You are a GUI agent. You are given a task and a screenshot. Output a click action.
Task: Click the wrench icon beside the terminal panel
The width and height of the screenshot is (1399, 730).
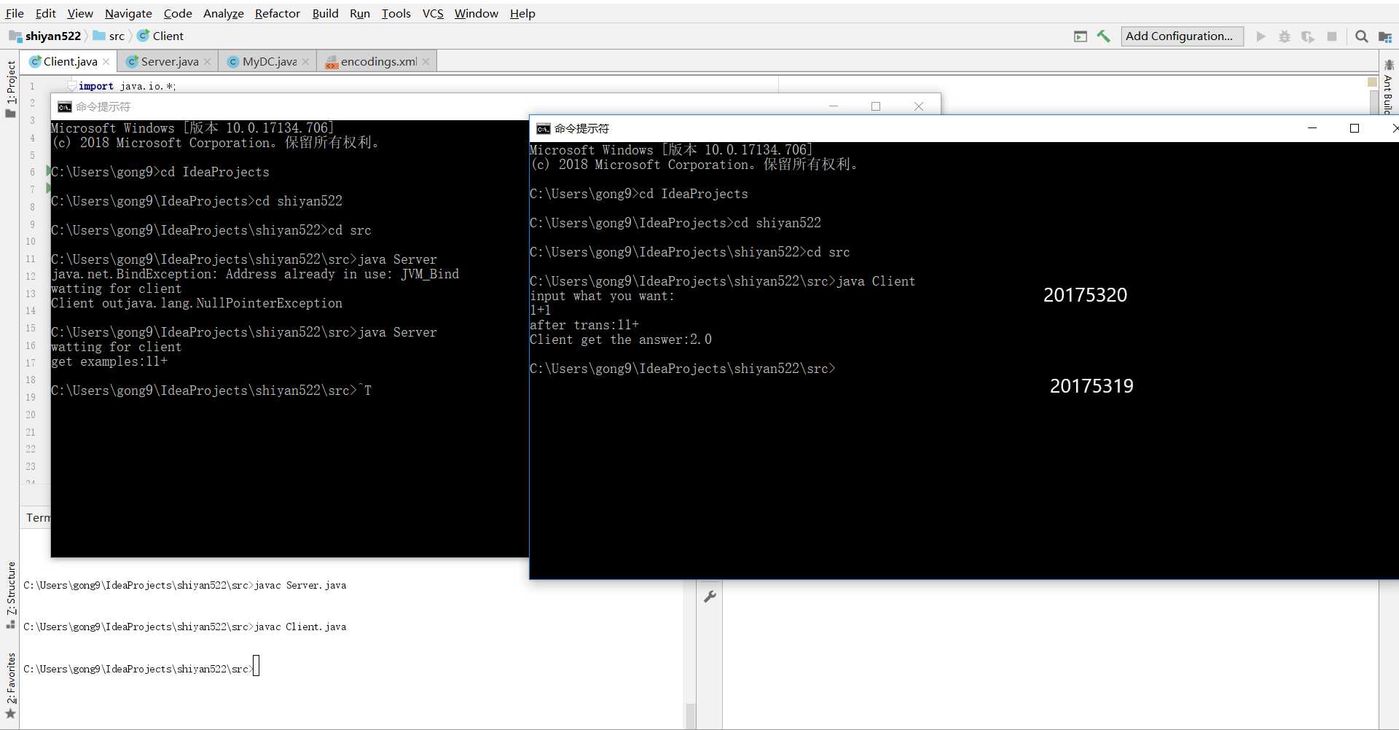[x=710, y=597]
